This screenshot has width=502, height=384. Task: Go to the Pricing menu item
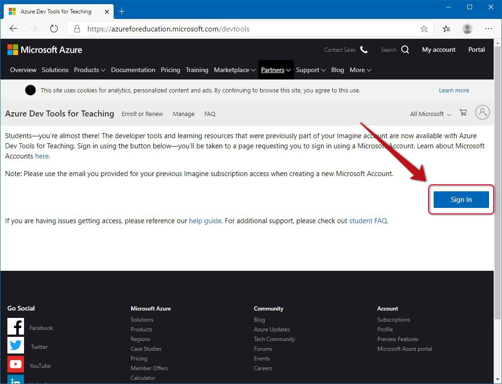[x=170, y=70]
